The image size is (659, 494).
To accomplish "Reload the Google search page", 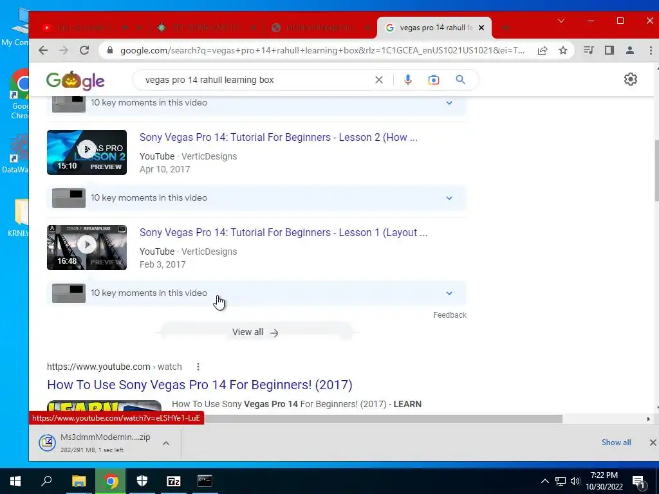I will click(84, 50).
